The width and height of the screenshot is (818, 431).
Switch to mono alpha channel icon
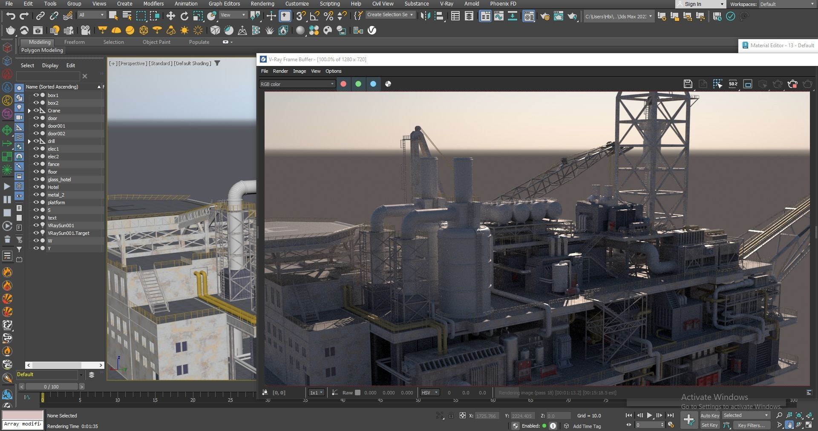(x=388, y=84)
